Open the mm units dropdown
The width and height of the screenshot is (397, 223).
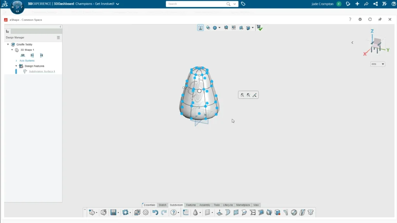[x=378, y=64]
